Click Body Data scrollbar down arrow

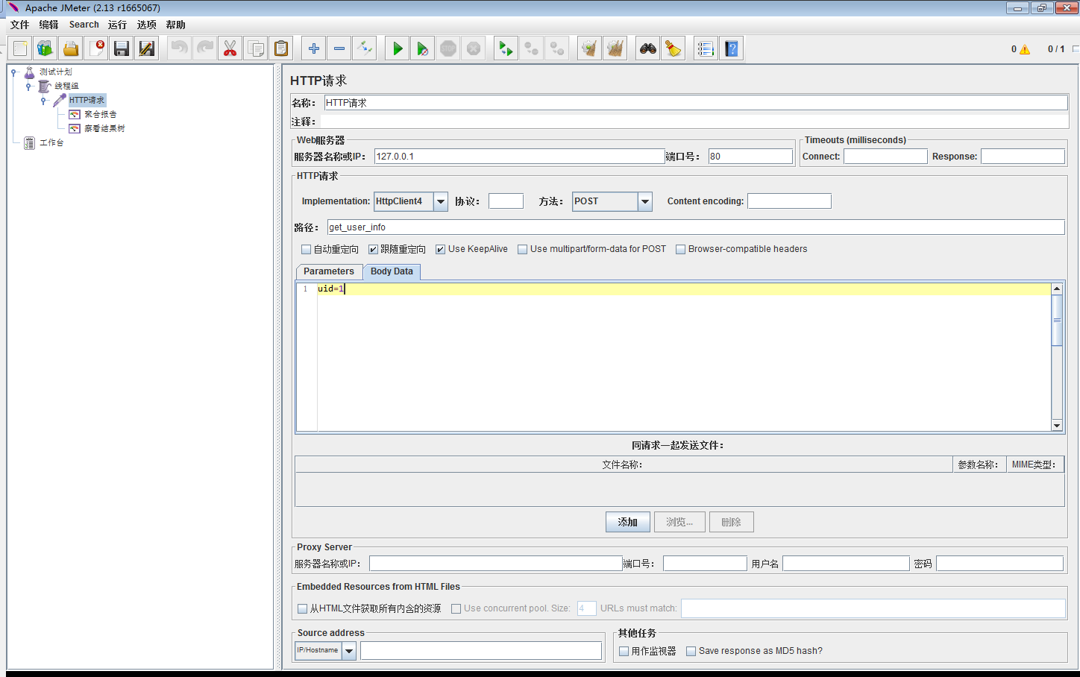click(1057, 425)
